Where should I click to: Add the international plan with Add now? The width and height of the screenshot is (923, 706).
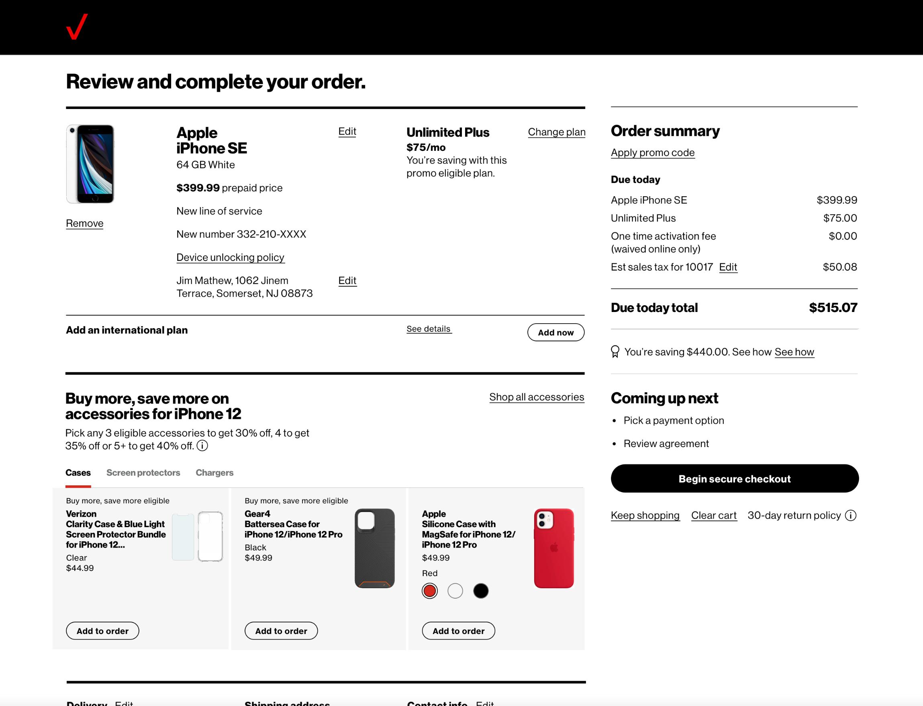click(556, 332)
